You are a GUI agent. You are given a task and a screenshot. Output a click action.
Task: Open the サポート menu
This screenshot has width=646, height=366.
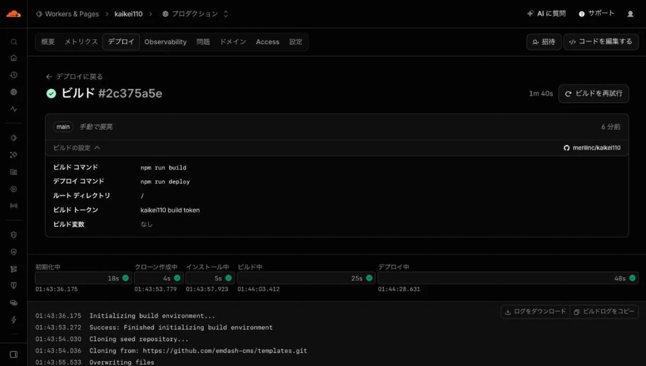(x=596, y=14)
